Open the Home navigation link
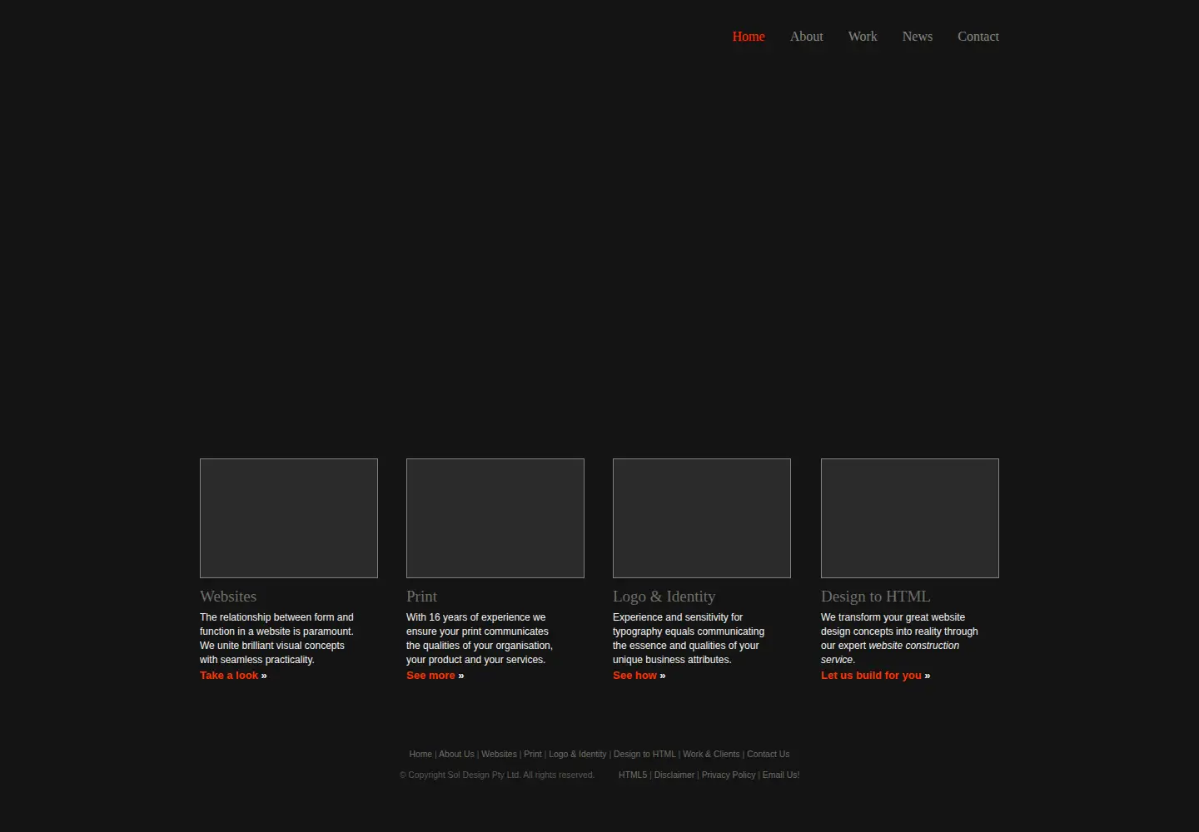Screen dimensions: 1199x832 coord(748,37)
